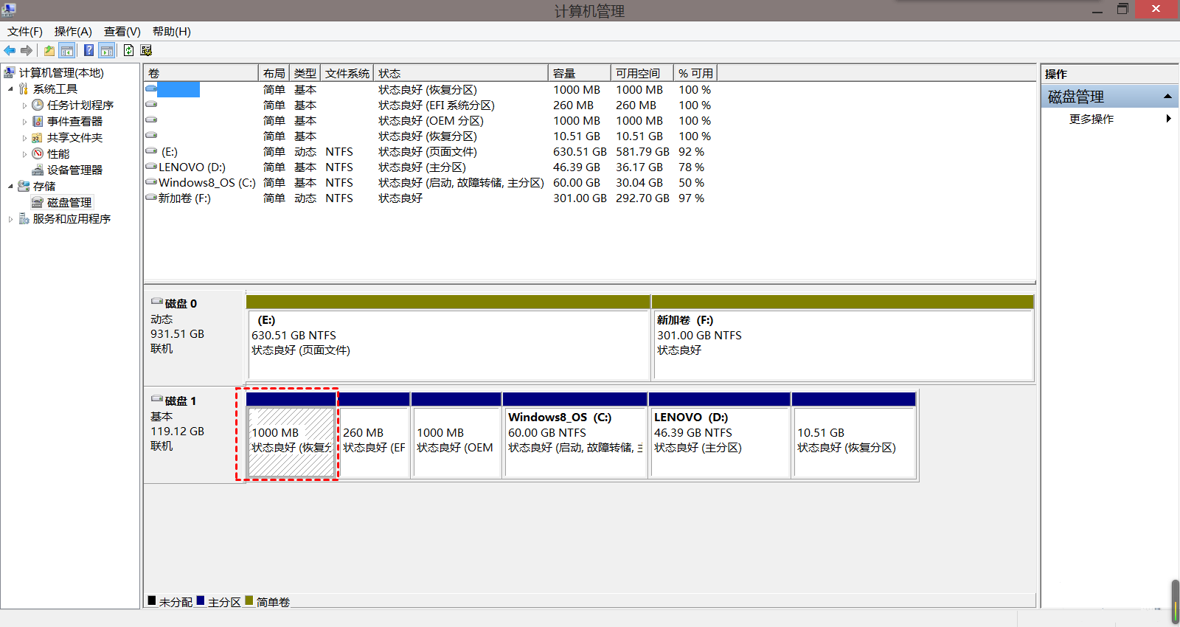Click the Refresh toolbar icon

(x=128, y=50)
